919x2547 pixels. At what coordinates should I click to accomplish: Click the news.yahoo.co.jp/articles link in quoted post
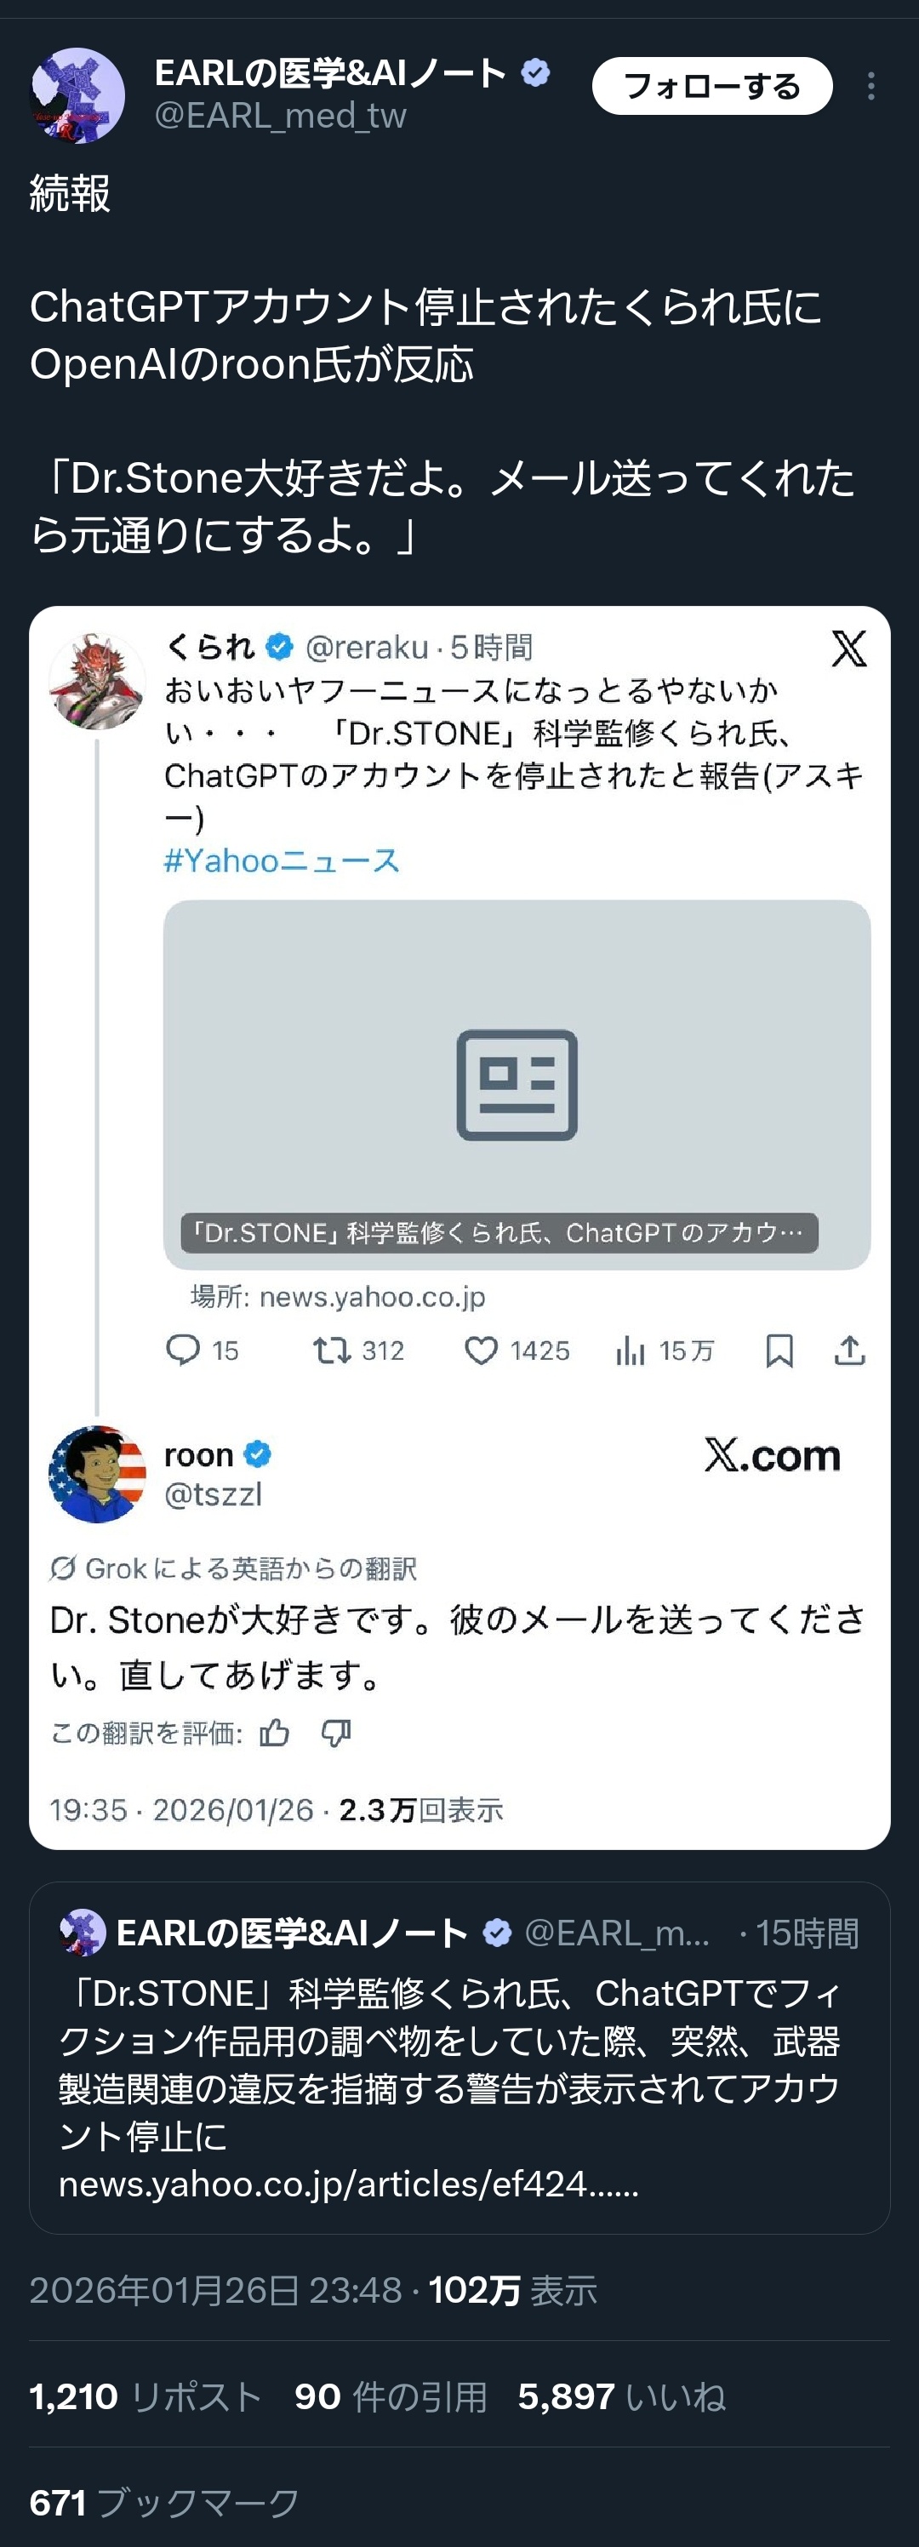click(x=348, y=2183)
